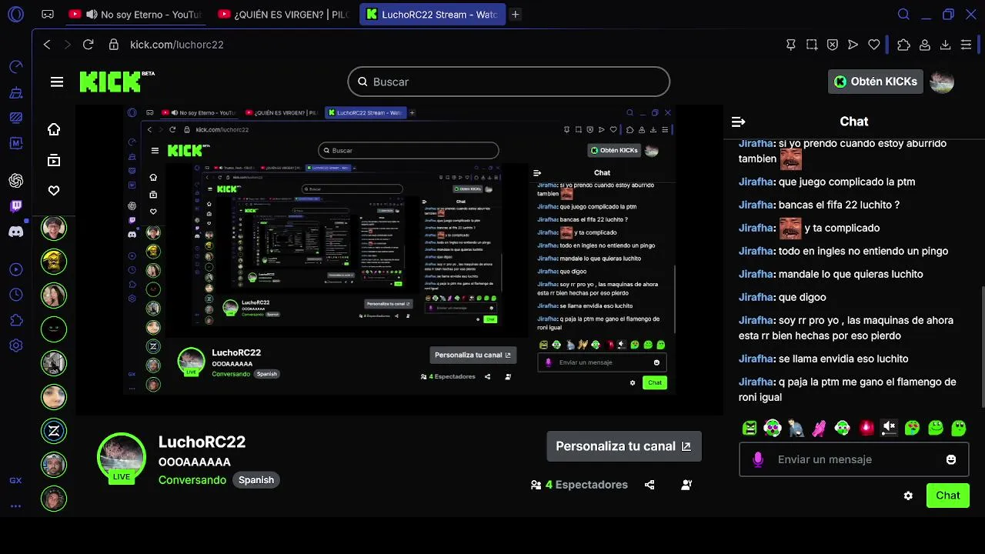The height and width of the screenshot is (554, 985).
Task: Open Extensions cube icon in sidebar
Action: coord(15,320)
